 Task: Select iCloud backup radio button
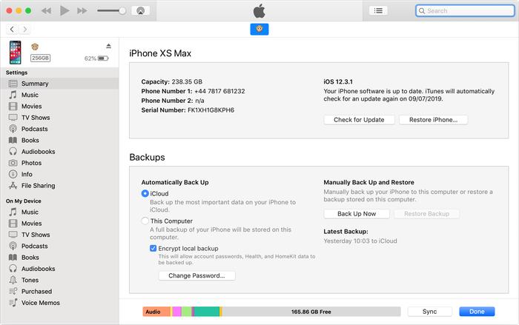145,193
